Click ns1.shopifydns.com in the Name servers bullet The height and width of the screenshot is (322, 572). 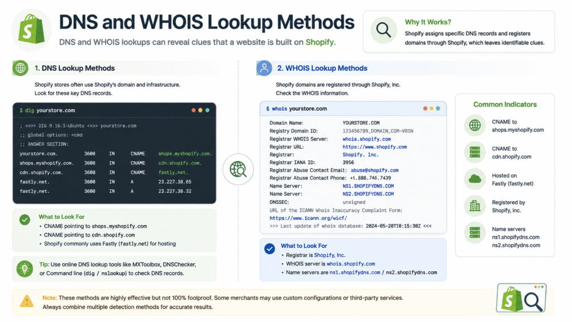click(355, 272)
